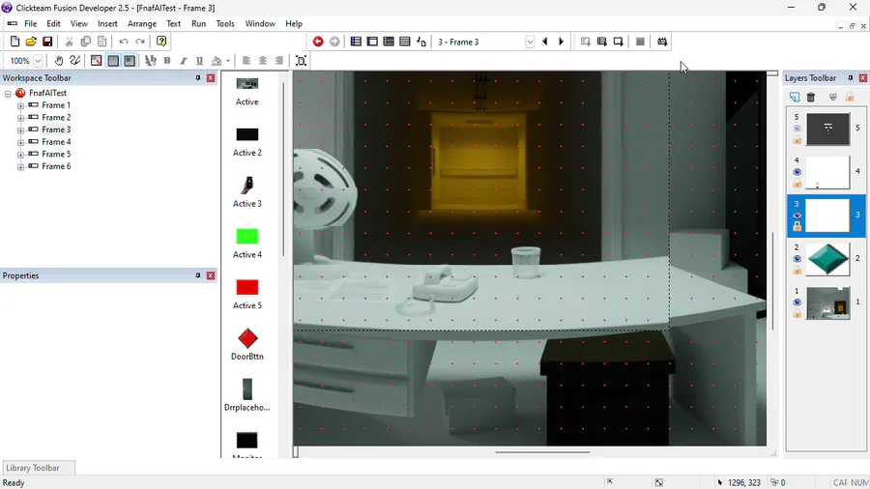Open the frame selector dropdown
The height and width of the screenshot is (489, 870).
click(x=530, y=42)
